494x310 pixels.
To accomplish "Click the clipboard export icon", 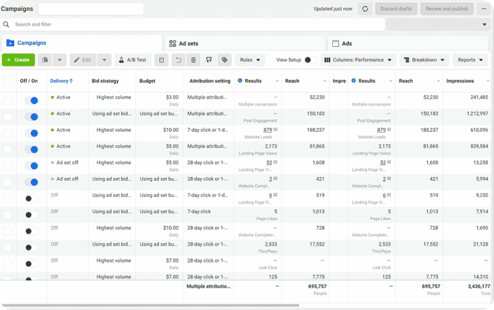I will click(162, 60).
